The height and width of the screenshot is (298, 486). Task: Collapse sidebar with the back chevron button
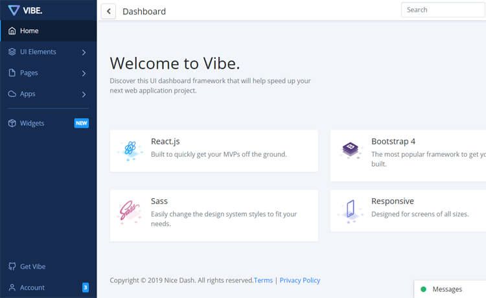tap(108, 12)
